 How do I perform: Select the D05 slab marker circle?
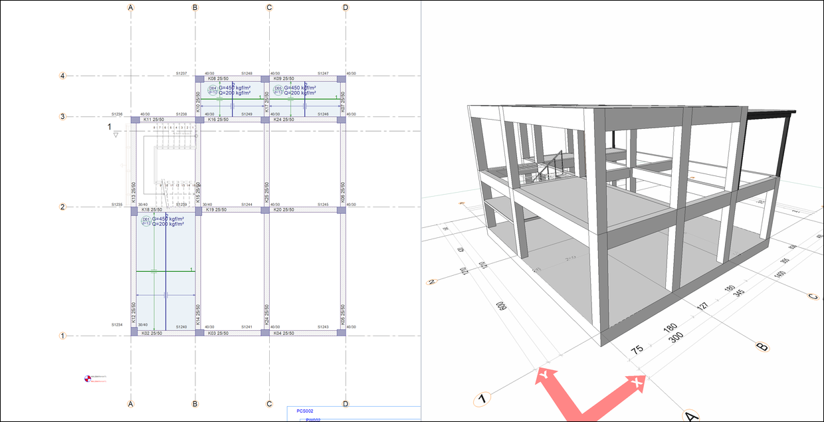click(x=278, y=89)
